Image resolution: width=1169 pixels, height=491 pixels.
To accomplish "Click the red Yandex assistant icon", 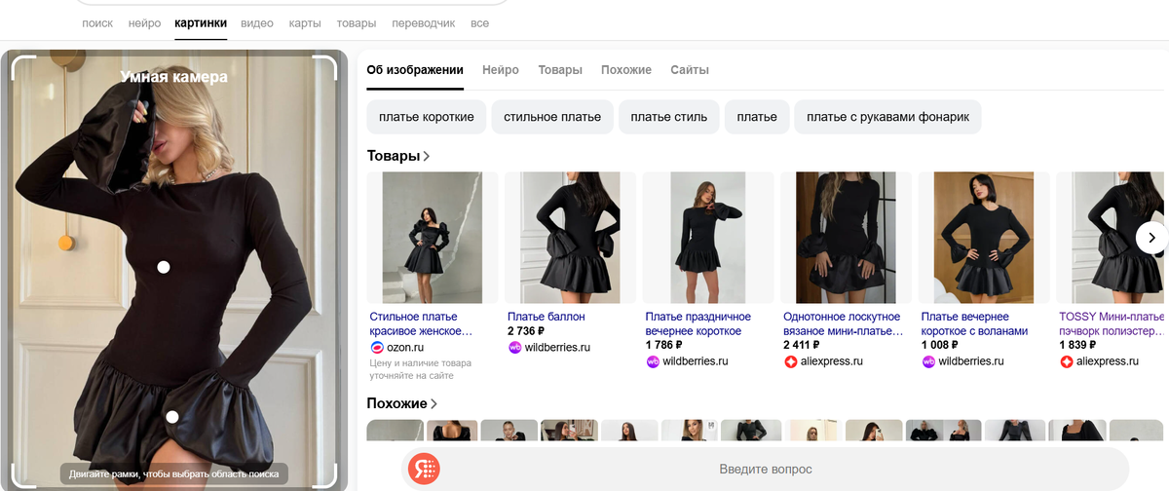I will point(424,469).
